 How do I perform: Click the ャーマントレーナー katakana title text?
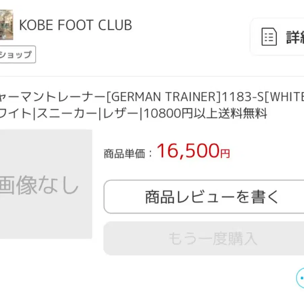(53, 97)
